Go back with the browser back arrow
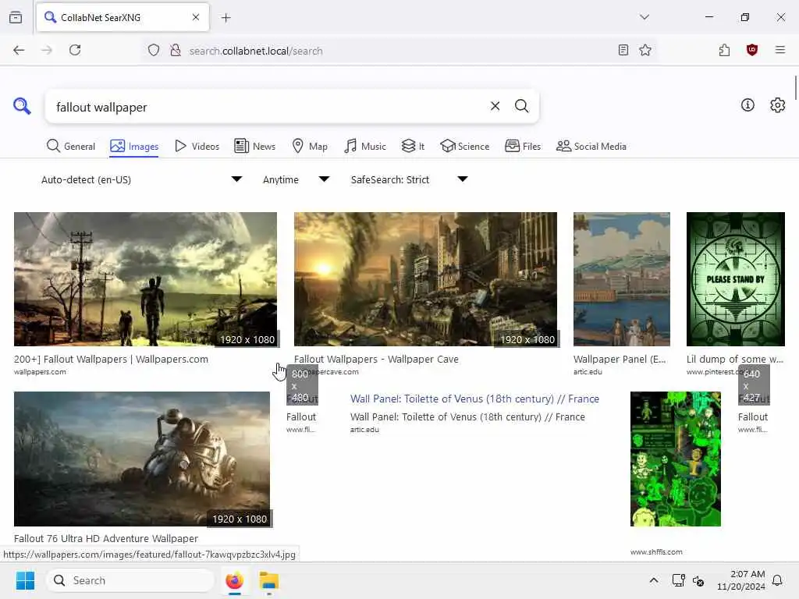Image resolution: width=799 pixels, height=599 pixels. tap(19, 50)
